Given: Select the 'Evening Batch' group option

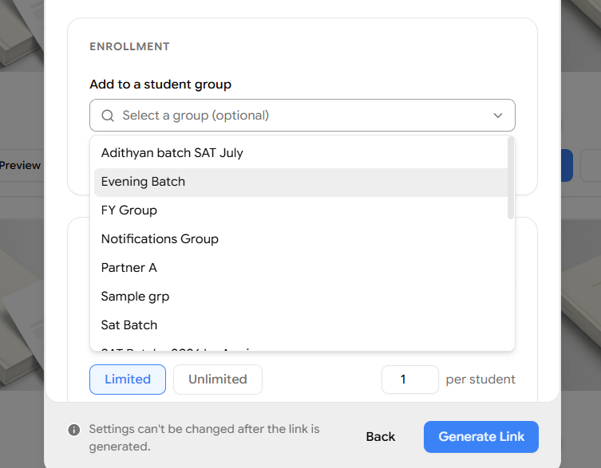Looking at the screenshot, I should pyautogui.click(x=300, y=183).
